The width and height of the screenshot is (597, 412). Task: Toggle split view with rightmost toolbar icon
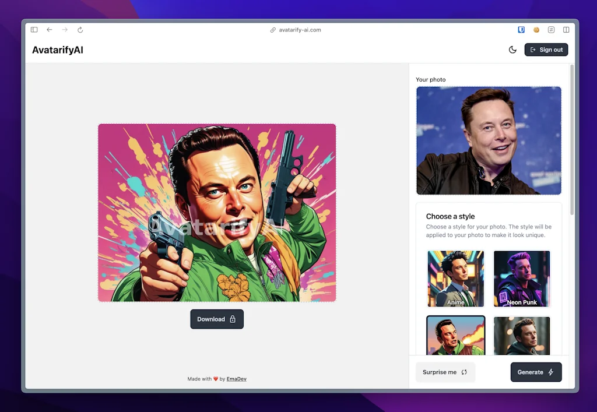(566, 30)
